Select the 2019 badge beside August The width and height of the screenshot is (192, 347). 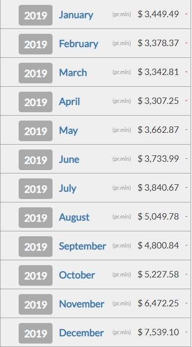click(x=35, y=218)
